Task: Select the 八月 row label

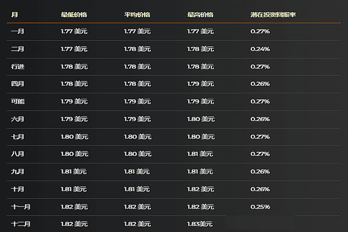Action: pos(17,154)
